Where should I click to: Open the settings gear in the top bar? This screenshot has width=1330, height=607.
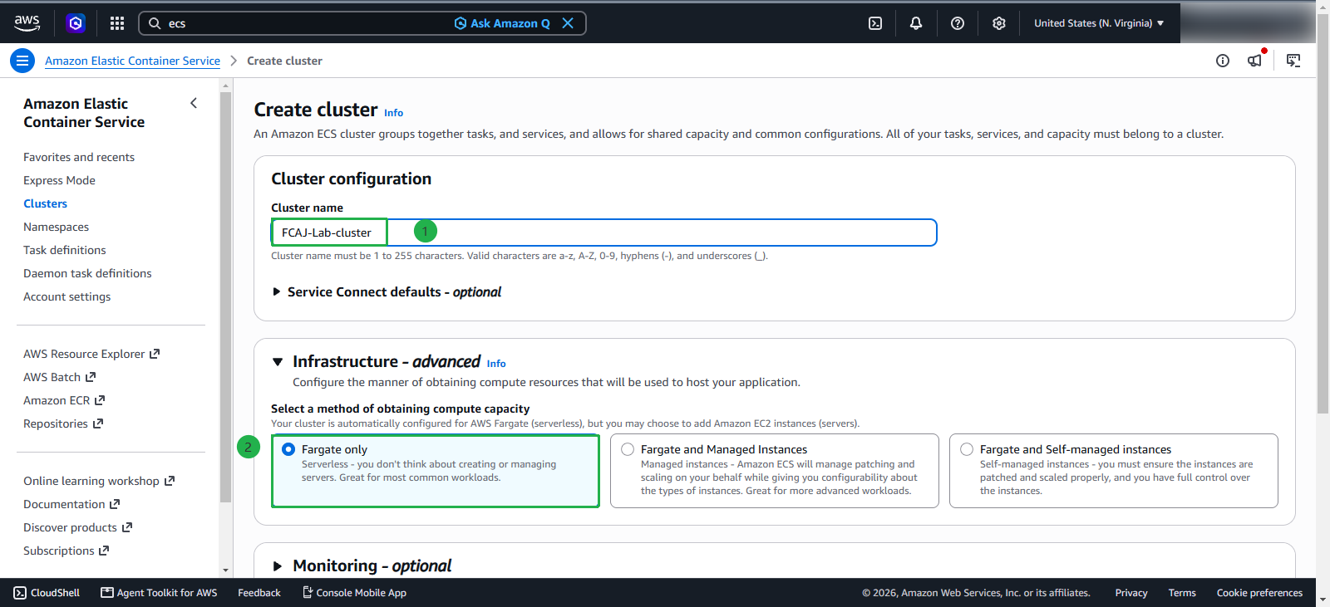999,23
